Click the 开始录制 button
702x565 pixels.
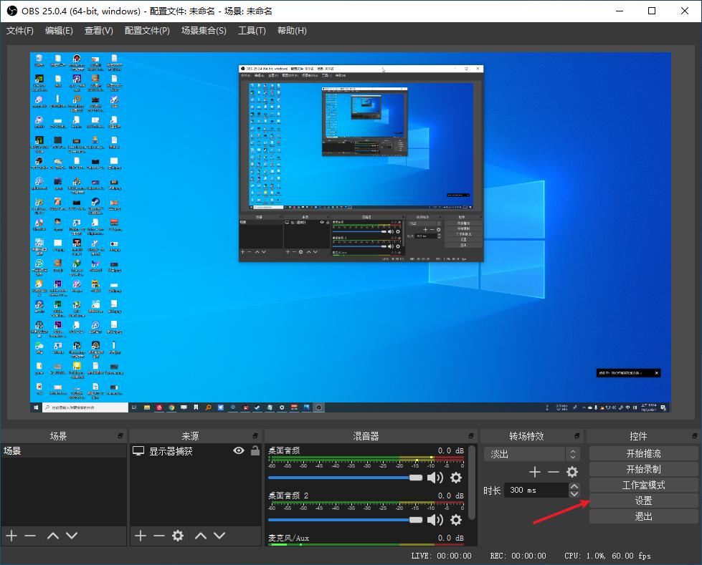643,469
